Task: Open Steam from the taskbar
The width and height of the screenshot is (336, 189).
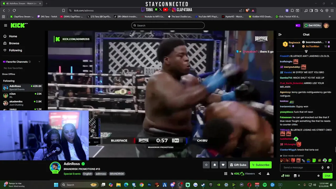Action: click(203, 185)
